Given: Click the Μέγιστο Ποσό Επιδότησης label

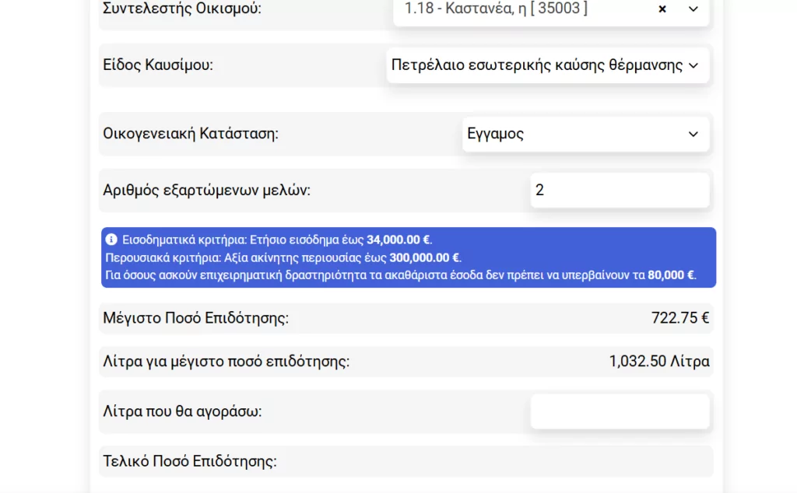Looking at the screenshot, I should coord(196,318).
